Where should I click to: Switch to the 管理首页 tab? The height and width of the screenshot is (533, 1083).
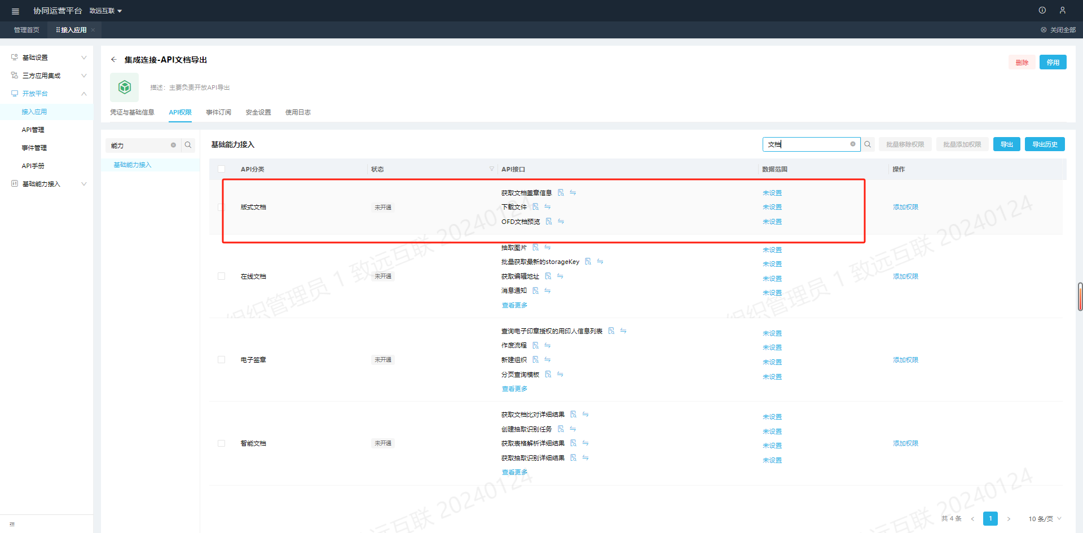tap(27, 30)
